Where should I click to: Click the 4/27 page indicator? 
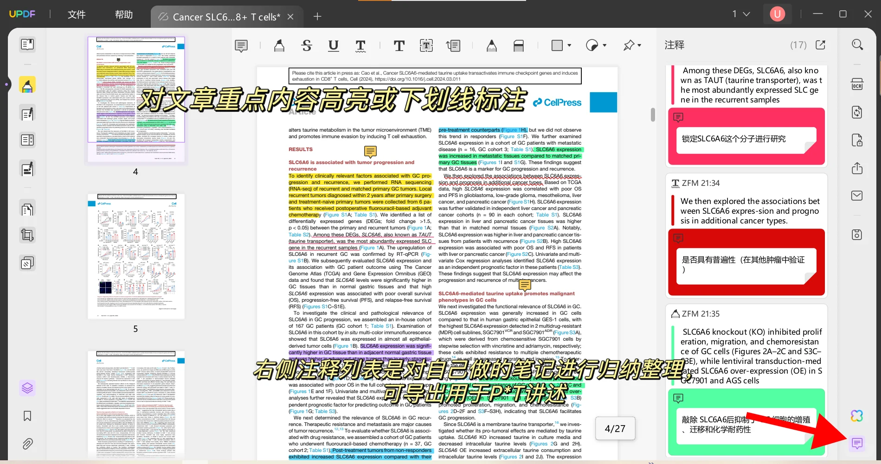pos(615,429)
